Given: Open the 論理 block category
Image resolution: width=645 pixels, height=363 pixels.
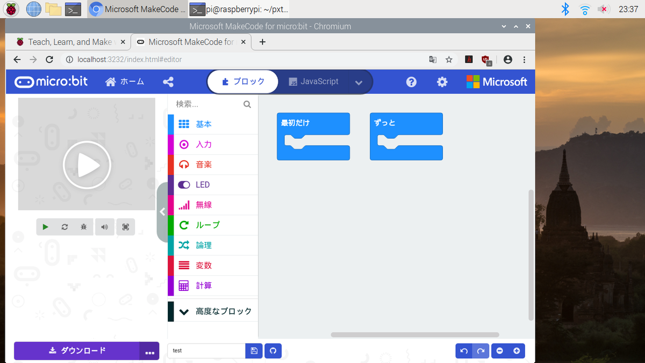Looking at the screenshot, I should [x=213, y=245].
